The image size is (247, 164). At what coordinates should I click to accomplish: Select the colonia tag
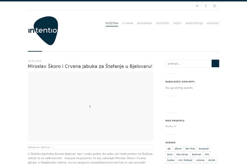200,160
